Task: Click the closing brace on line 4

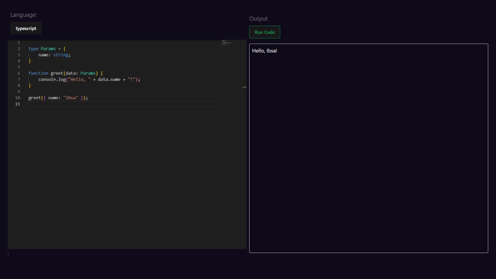Action: point(29,61)
